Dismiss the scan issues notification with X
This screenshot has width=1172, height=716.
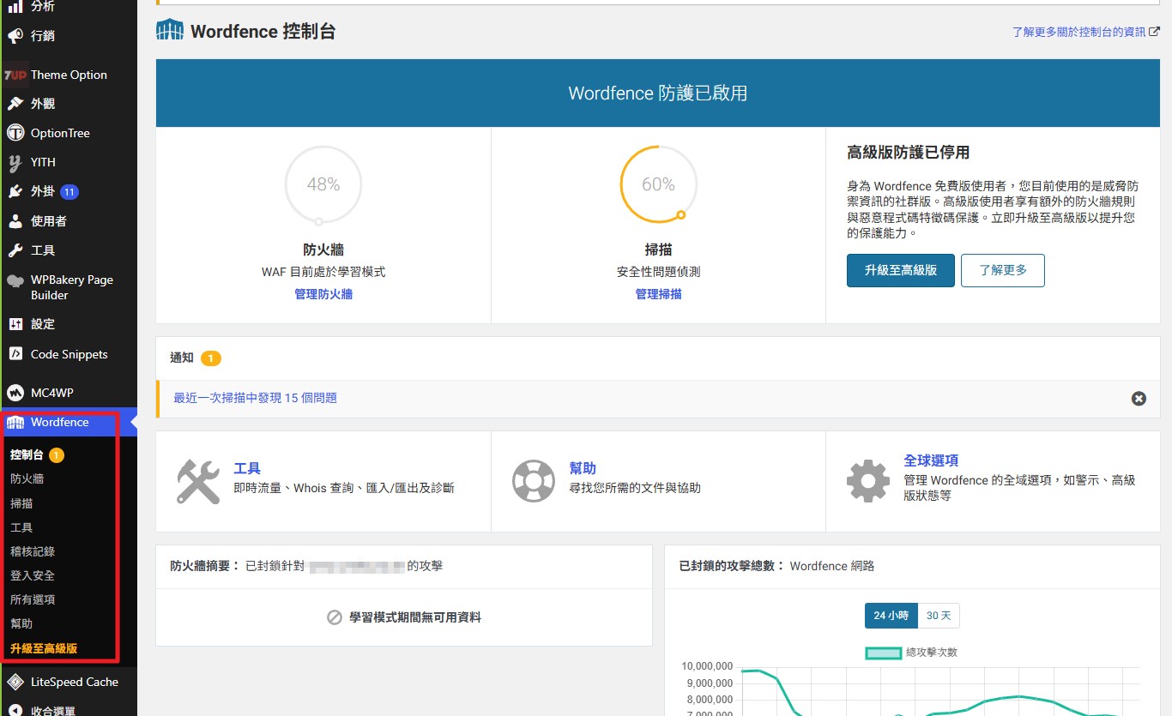pos(1139,399)
